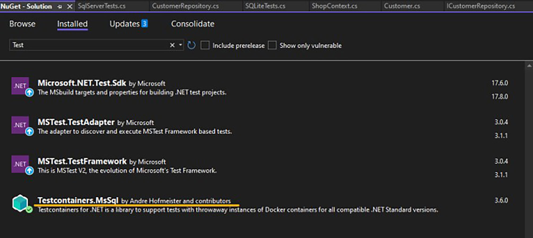Select the Testcontainers.MsSql package name
Viewport: 533px width, 238px height.
(x=78, y=200)
